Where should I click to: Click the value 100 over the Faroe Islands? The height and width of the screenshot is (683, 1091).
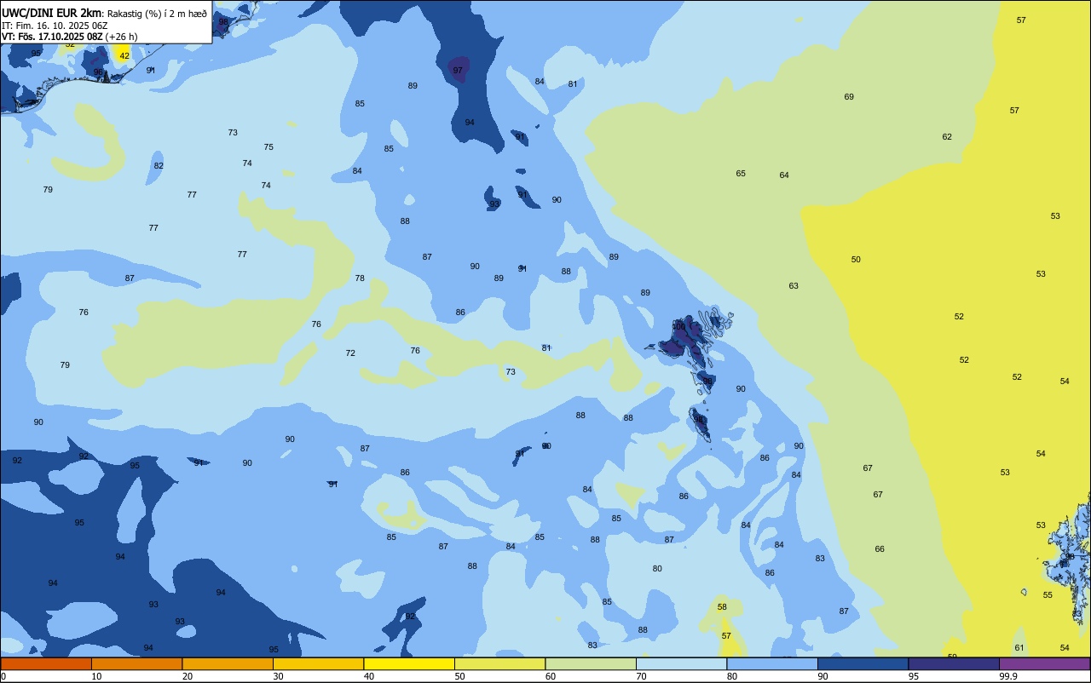click(679, 327)
